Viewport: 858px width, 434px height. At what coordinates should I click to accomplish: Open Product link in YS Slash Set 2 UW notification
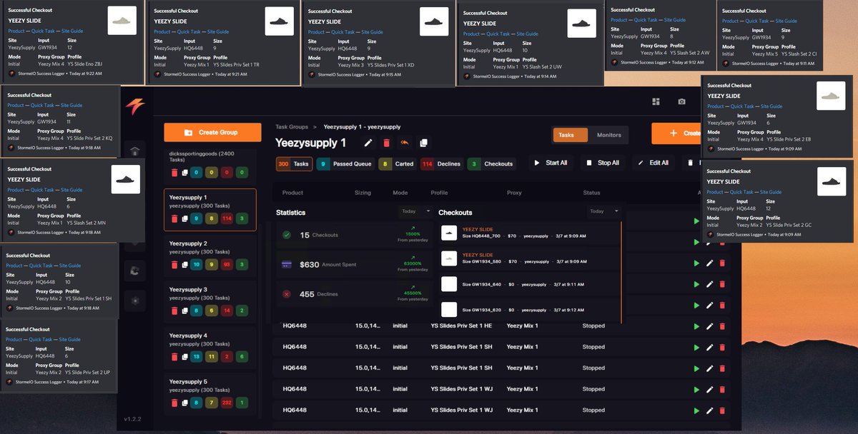(471, 34)
